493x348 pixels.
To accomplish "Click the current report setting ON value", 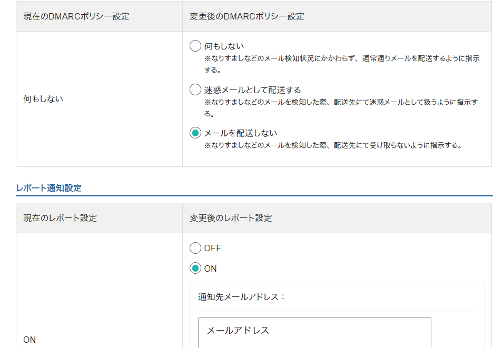I will tap(30, 340).
